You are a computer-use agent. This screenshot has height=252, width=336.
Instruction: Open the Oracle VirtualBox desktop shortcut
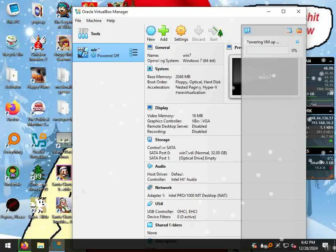tap(38, 146)
